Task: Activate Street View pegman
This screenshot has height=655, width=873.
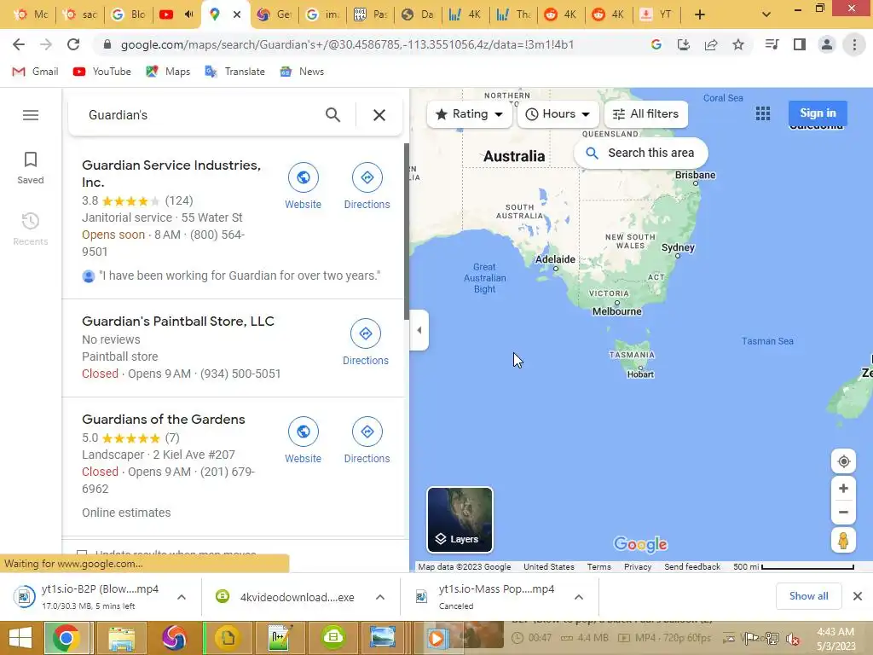Action: point(843,540)
